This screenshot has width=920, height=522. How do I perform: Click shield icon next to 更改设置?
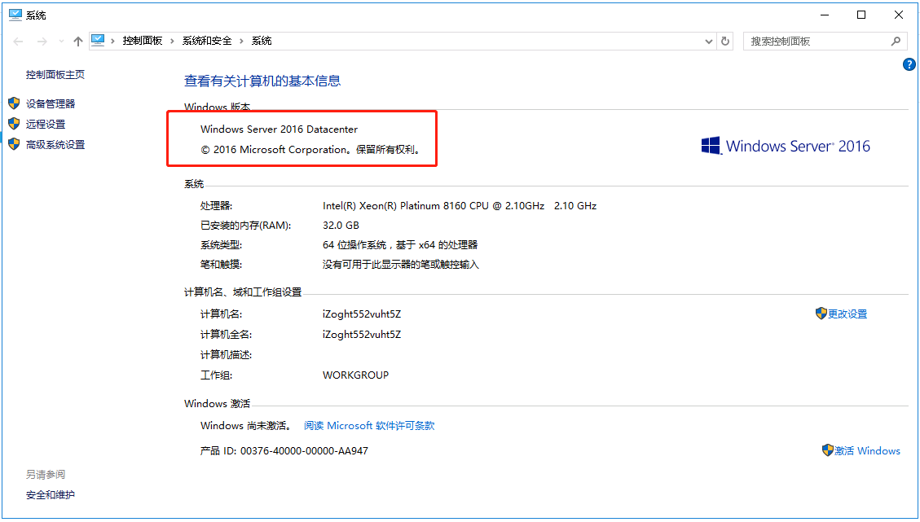(821, 314)
